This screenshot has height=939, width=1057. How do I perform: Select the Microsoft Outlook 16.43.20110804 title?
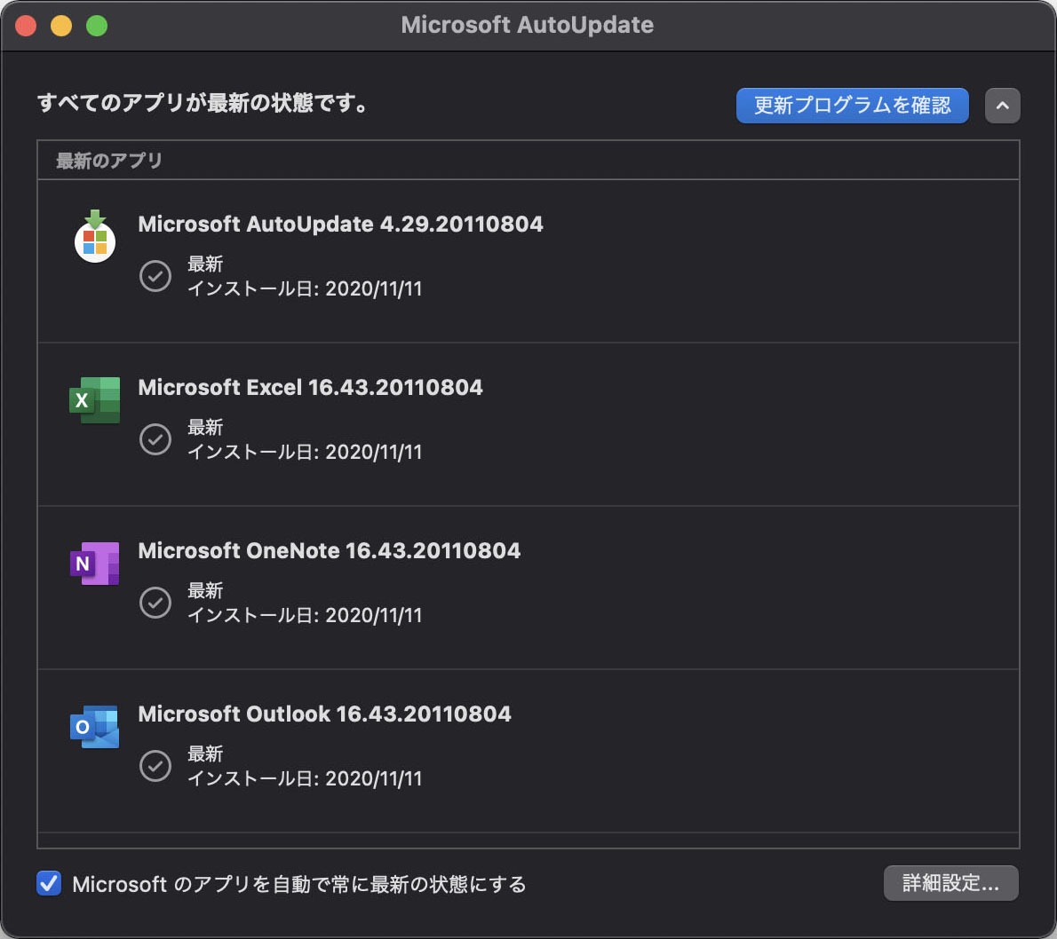pyautogui.click(x=324, y=714)
